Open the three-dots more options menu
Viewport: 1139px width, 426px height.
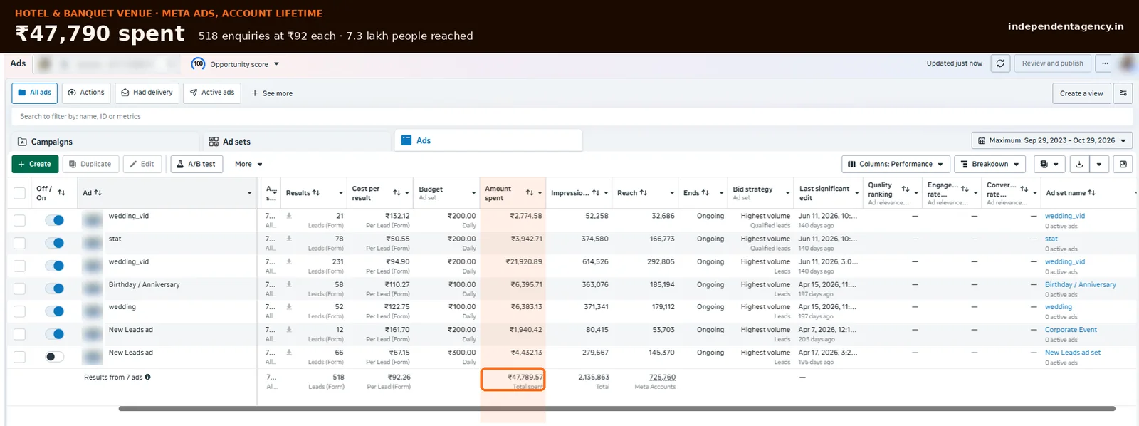pyautogui.click(x=1105, y=63)
